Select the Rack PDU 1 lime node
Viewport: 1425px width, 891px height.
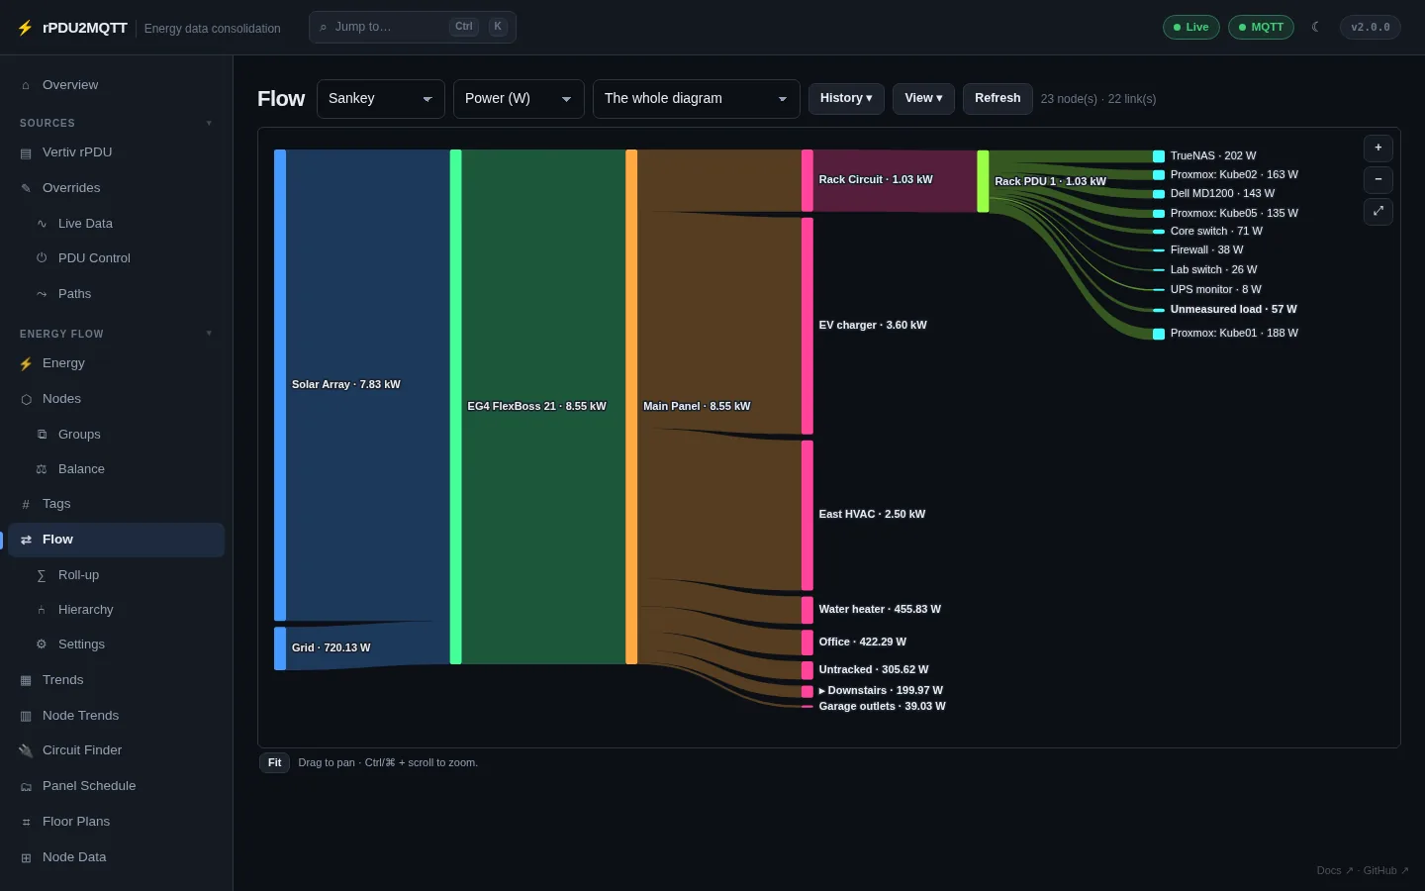coord(983,181)
